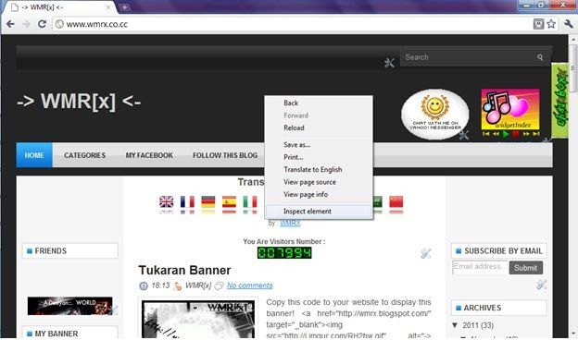578x340 pixels.
Task: Click the extension icon beside the bookmark star
Action: coord(538,24)
